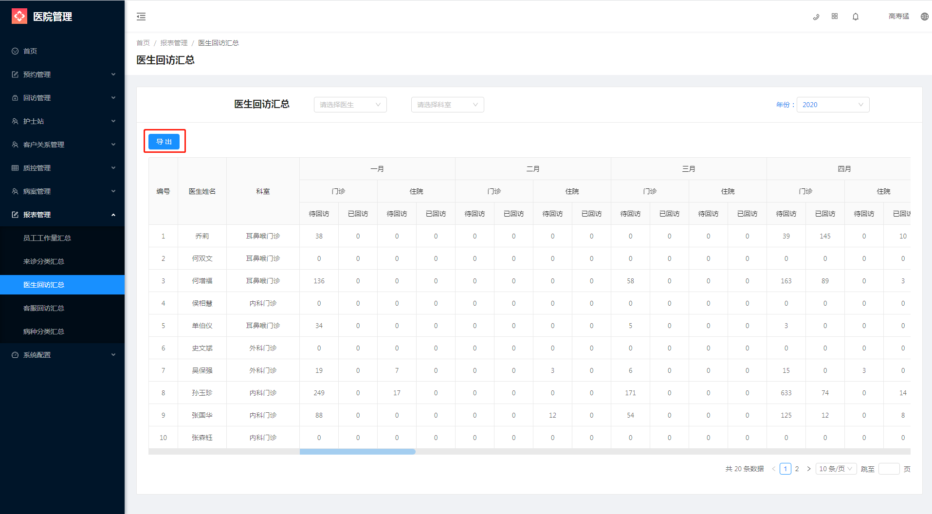Click 外科门诊 in 吴保强 row
The height and width of the screenshot is (514, 932).
pos(263,370)
